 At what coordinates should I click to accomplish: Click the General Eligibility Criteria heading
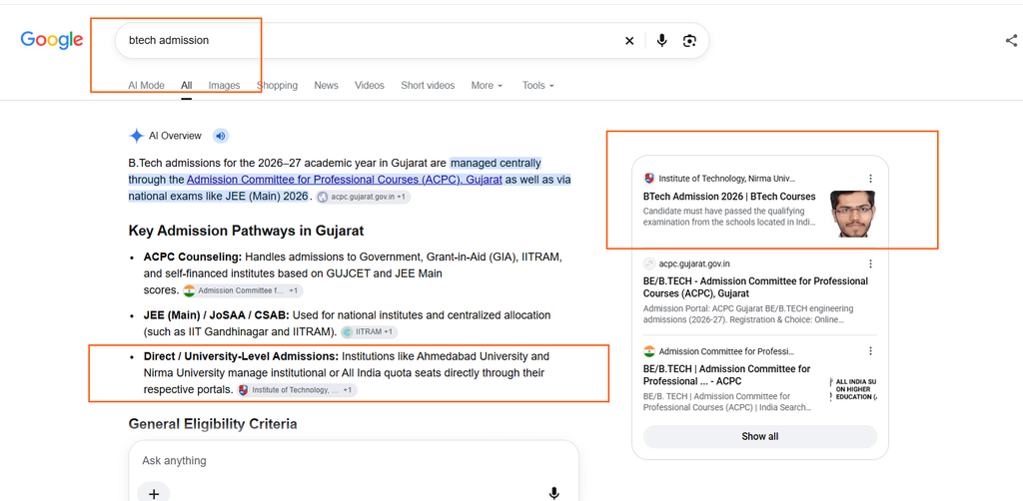(x=213, y=424)
